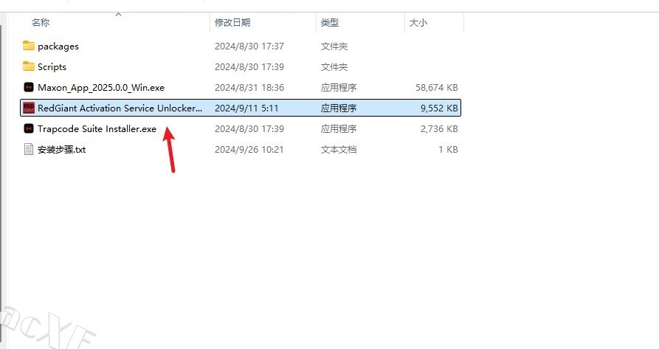Image resolution: width=659 pixels, height=349 pixels.
Task: Select the Trapcode Suite Installer.exe file name
Action: tap(97, 129)
